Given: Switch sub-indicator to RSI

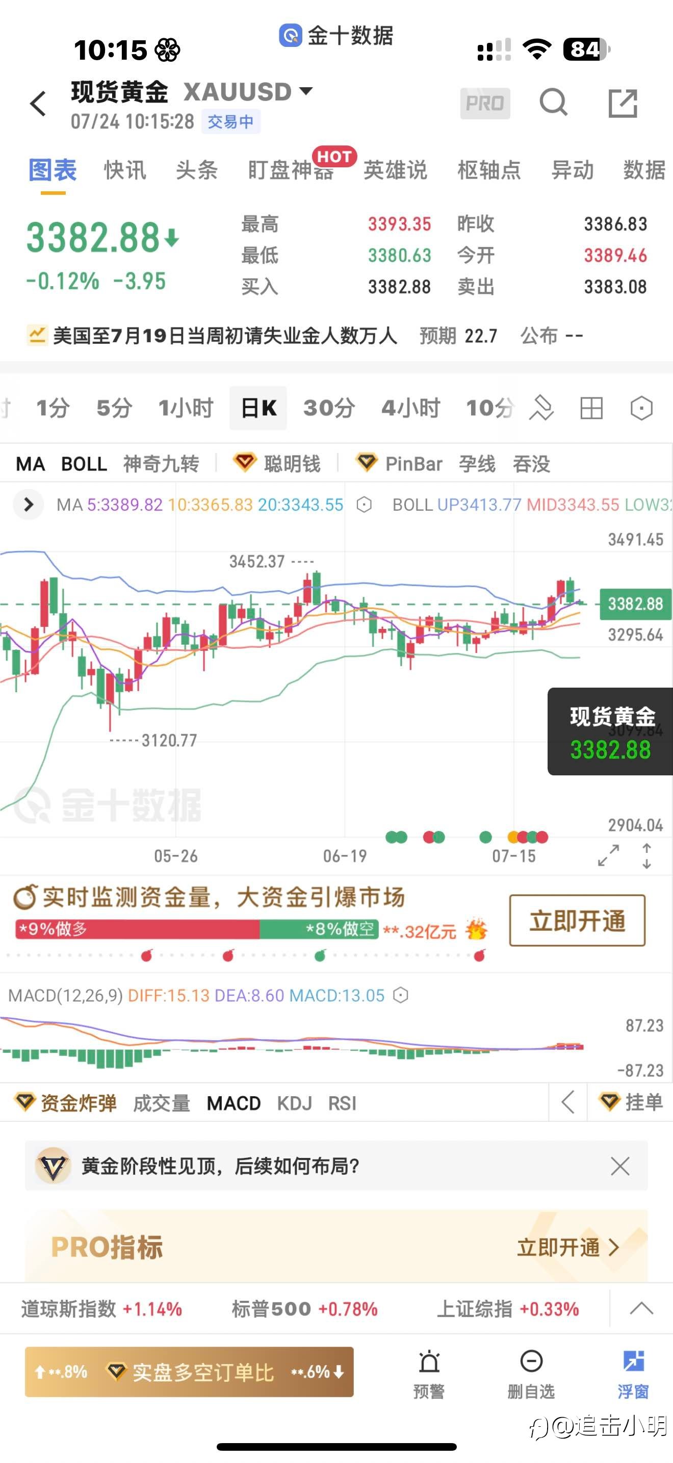Looking at the screenshot, I should 342,1103.
